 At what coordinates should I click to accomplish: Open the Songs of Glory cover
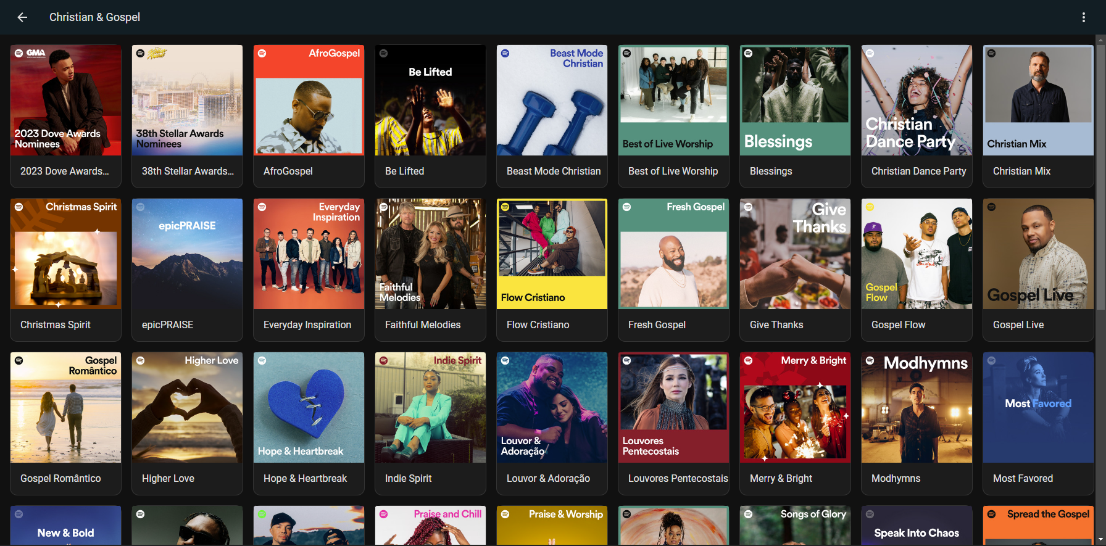click(795, 526)
